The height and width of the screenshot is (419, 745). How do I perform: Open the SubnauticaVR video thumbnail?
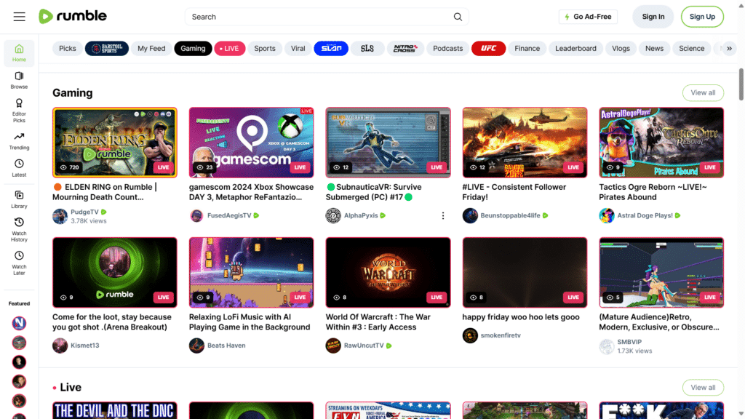388,143
